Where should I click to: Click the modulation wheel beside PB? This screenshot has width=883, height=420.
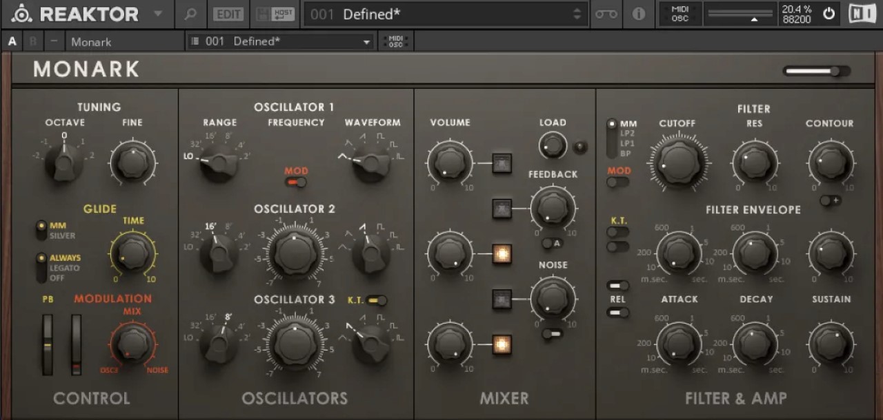pyautogui.click(x=76, y=345)
